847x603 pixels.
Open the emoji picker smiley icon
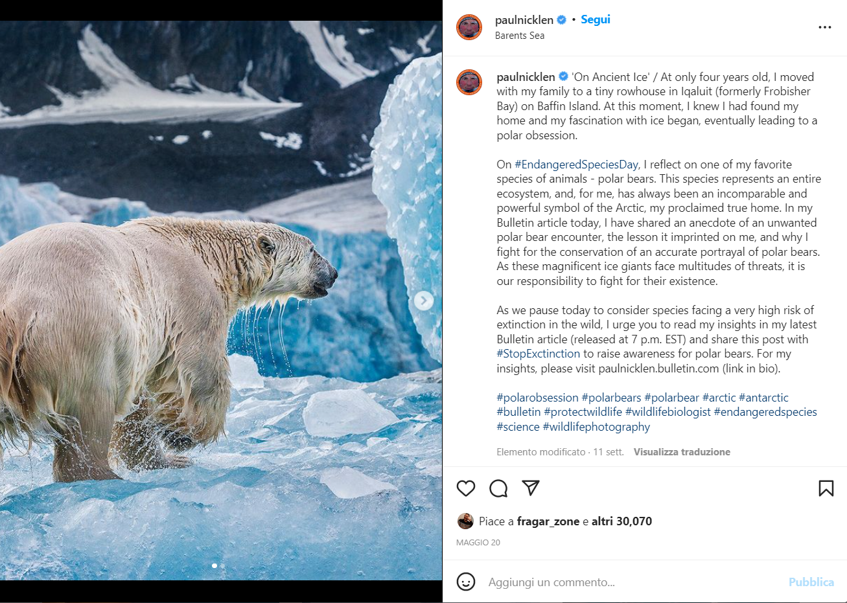(466, 582)
